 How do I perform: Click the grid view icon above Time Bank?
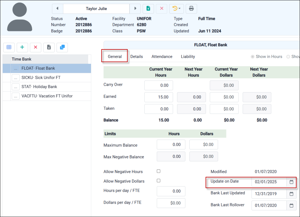click(9, 47)
